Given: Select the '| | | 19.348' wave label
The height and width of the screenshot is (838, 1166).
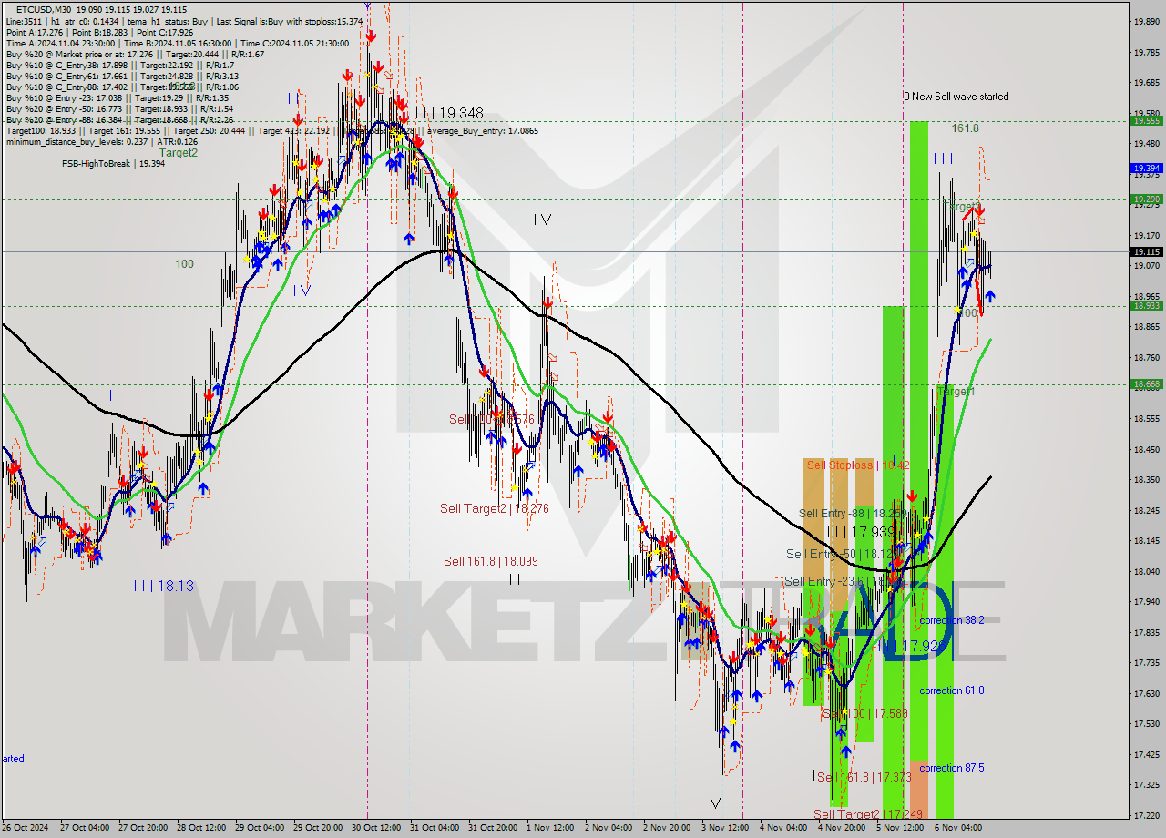Looking at the screenshot, I should 449,113.
